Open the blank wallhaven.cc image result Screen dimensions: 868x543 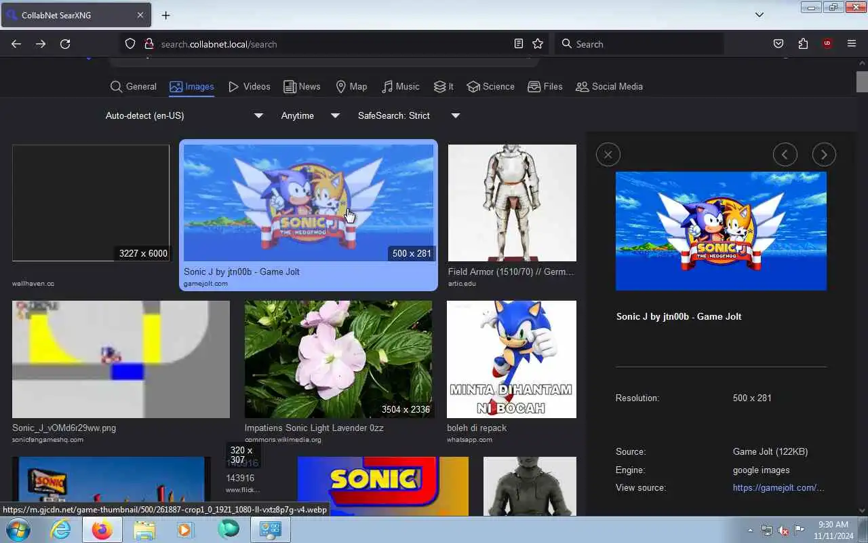pos(91,203)
